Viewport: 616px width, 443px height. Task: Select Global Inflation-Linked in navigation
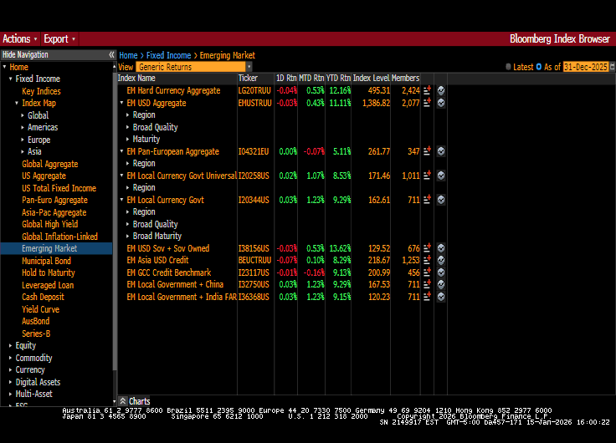(x=59, y=237)
